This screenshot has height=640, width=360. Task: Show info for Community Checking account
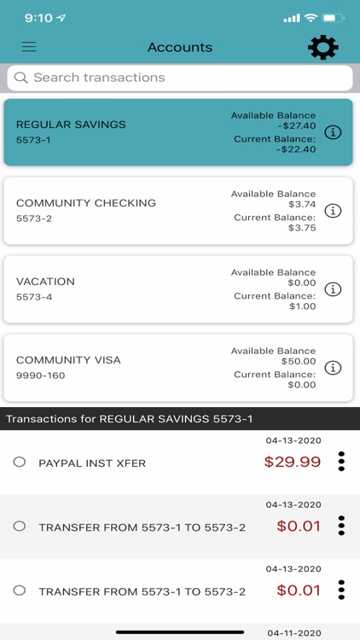pos(333,211)
